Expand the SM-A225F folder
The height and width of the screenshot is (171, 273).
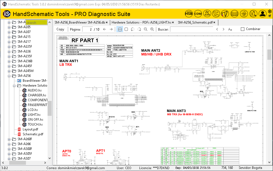click(9, 47)
